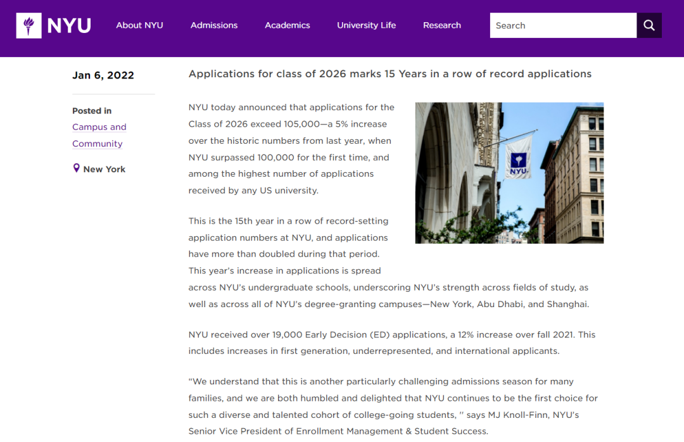The height and width of the screenshot is (442, 684).
Task: Click the NYU wordmark in header
Action: 69,26
